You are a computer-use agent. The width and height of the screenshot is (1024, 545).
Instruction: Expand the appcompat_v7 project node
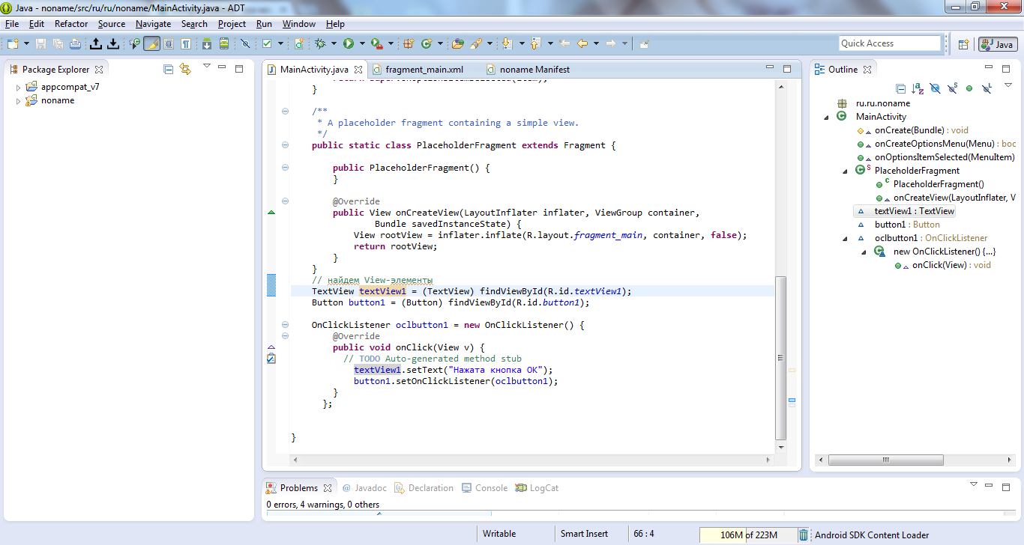19,88
